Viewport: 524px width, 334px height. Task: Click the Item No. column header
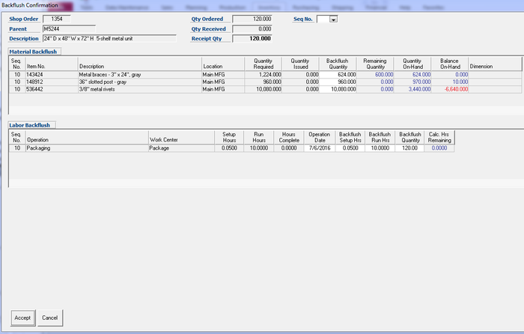[52, 64]
